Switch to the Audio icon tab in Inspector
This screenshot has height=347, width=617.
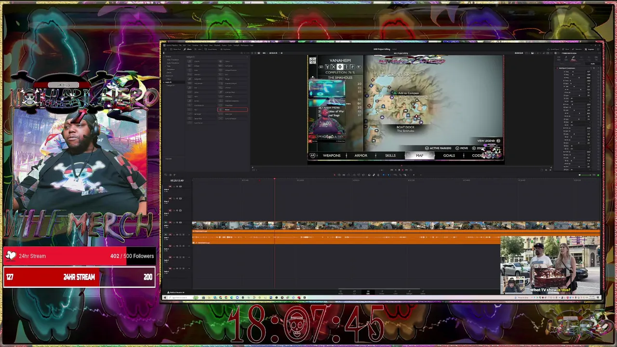pos(566,58)
